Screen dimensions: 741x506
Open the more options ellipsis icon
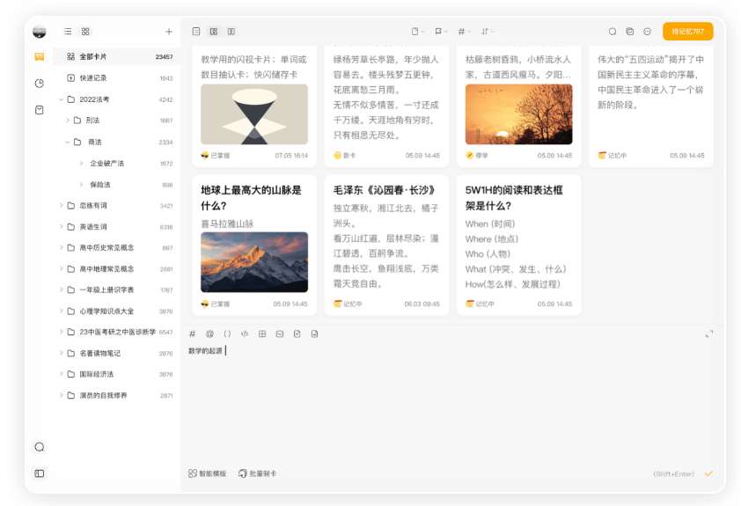pyautogui.click(x=648, y=32)
